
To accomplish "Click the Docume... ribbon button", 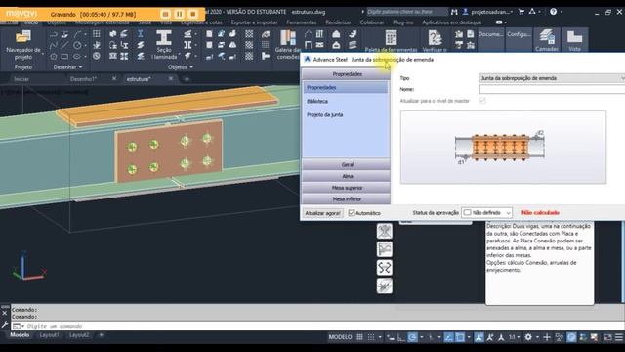I will (x=490, y=39).
